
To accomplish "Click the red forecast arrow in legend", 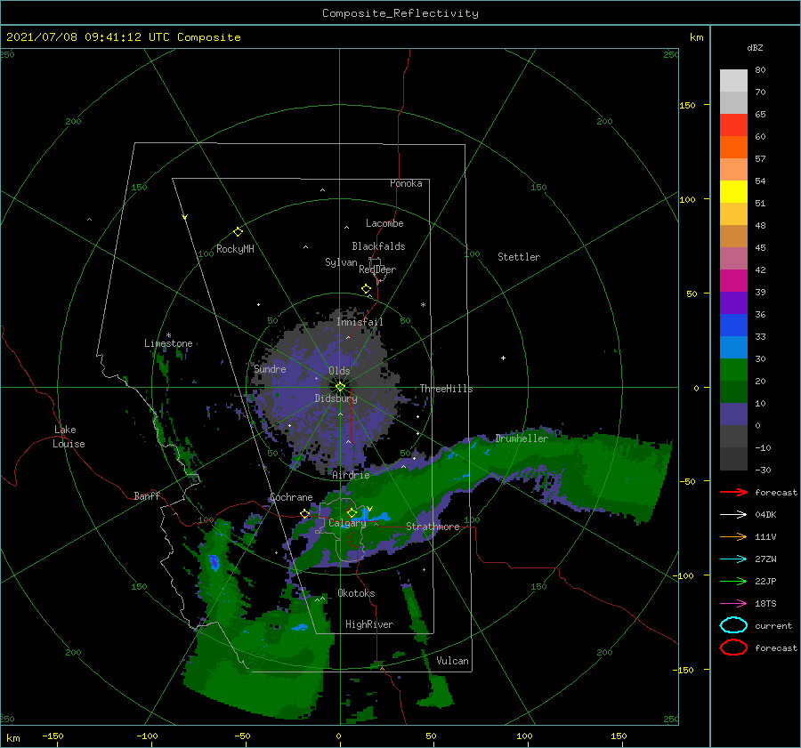I will [x=733, y=492].
